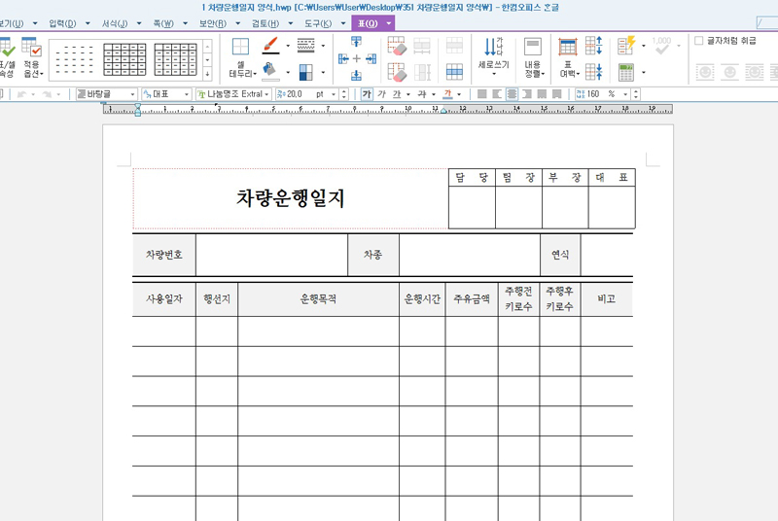The image size is (778, 521).
Task: Click the 셀 테두리 (cell border) icon
Action: point(241,57)
